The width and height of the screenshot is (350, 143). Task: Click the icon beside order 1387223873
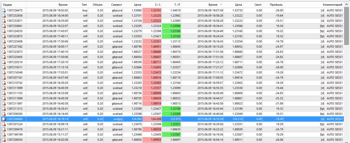pos(4,52)
